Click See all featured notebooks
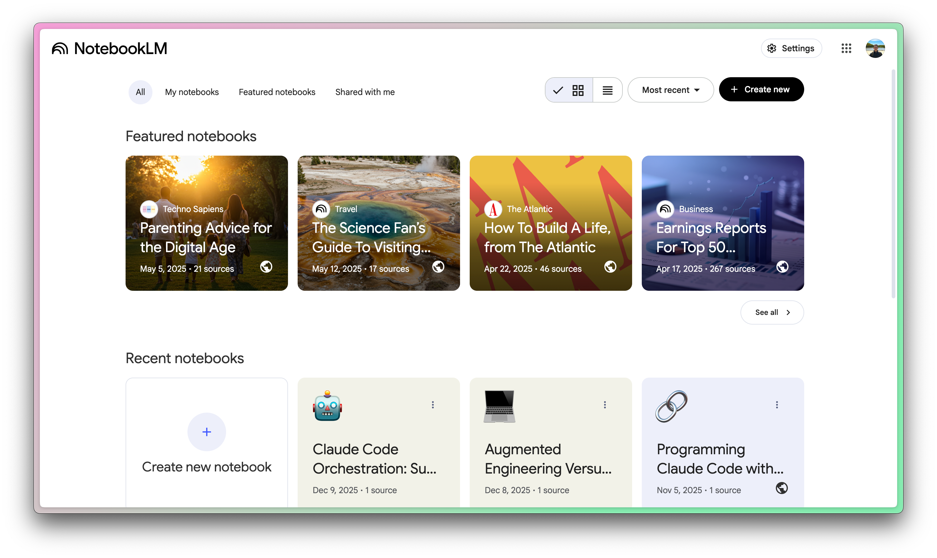Screen dimensions: 937x558 772,312
